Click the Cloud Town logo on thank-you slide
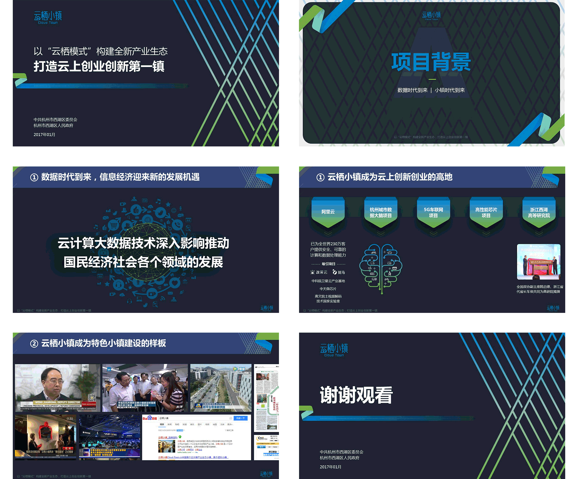578x479 pixels. (334, 350)
